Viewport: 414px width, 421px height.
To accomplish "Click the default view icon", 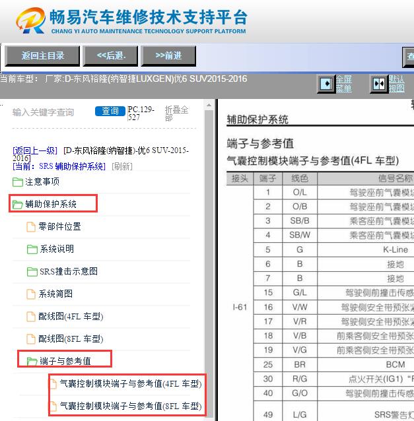I will coord(379,84).
